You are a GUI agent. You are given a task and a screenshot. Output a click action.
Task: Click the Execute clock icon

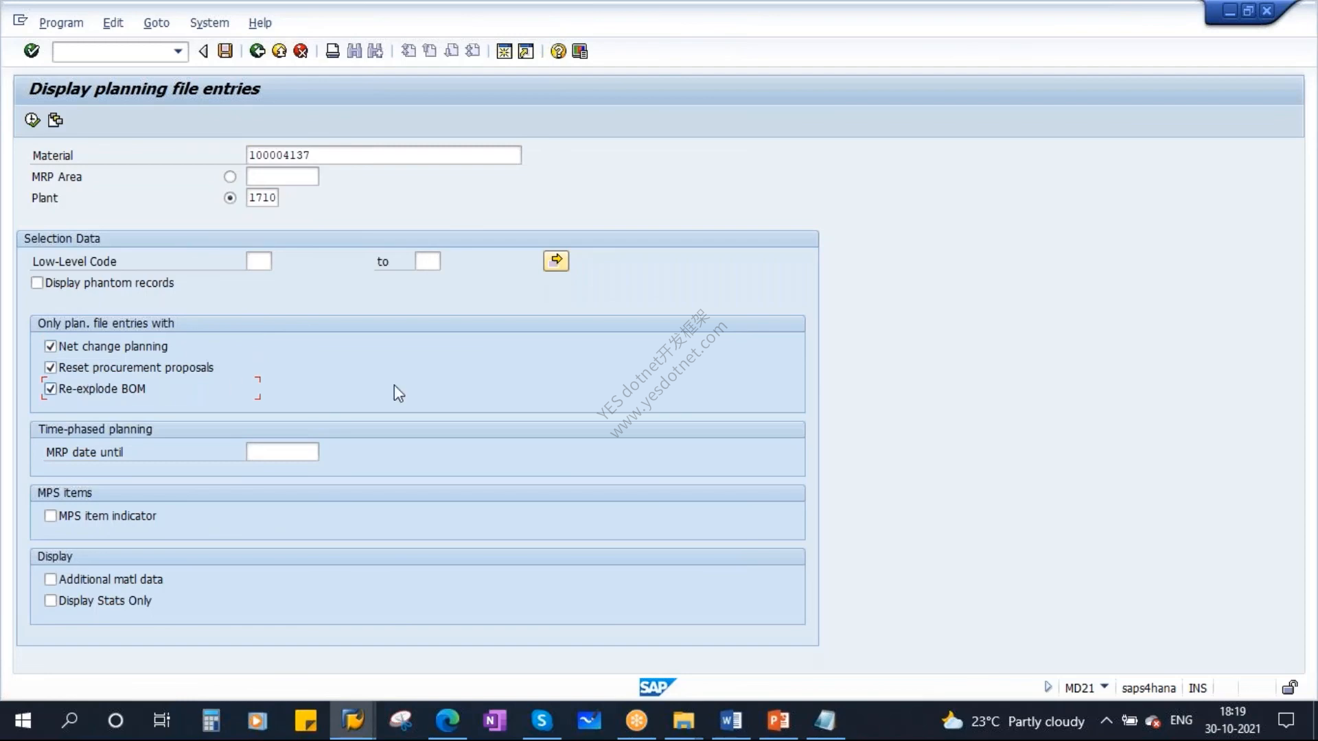tap(32, 120)
